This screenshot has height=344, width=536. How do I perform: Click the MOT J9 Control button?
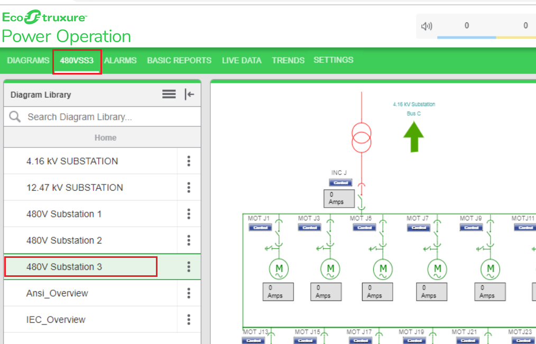pos(471,228)
